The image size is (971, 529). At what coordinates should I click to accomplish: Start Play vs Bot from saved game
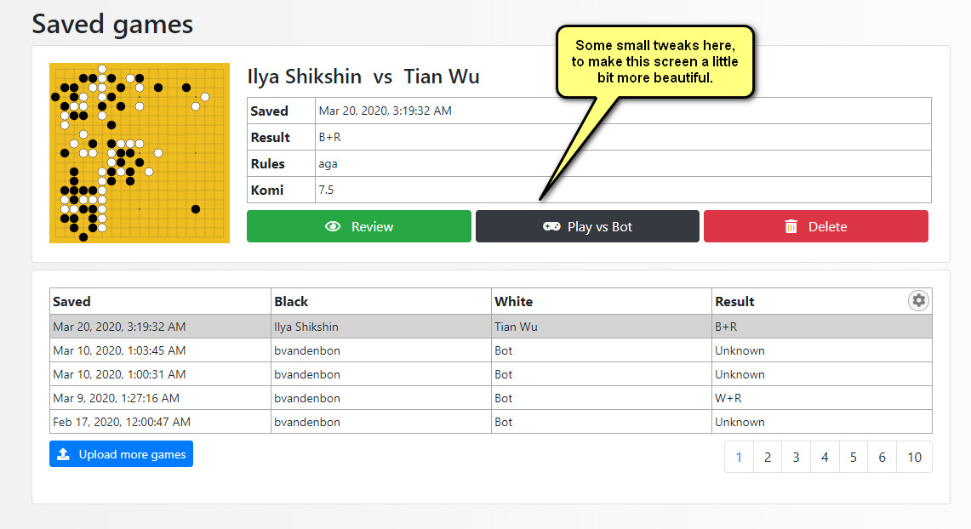click(587, 227)
